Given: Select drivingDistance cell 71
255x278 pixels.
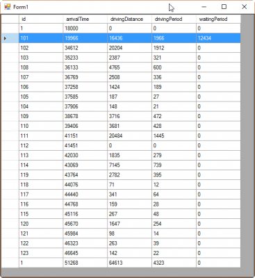Looking at the screenshot, I should (x=130, y=185).
